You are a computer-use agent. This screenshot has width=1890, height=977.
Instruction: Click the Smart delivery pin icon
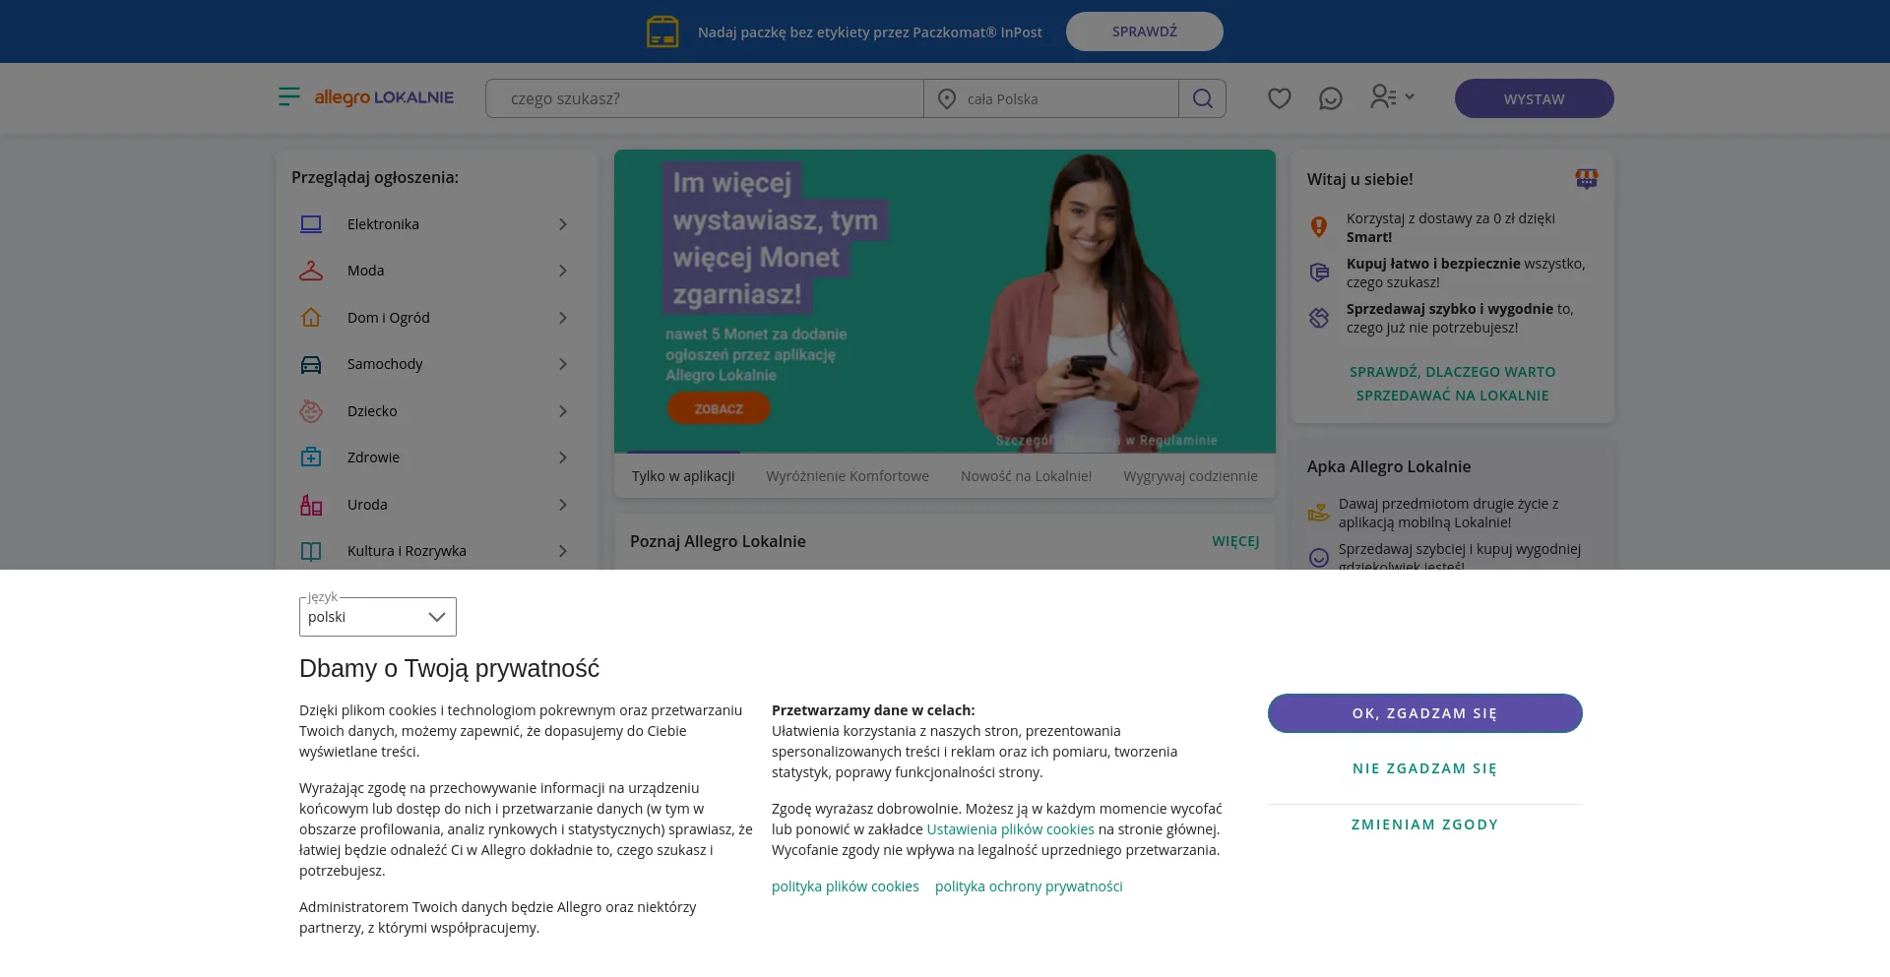1319,227
